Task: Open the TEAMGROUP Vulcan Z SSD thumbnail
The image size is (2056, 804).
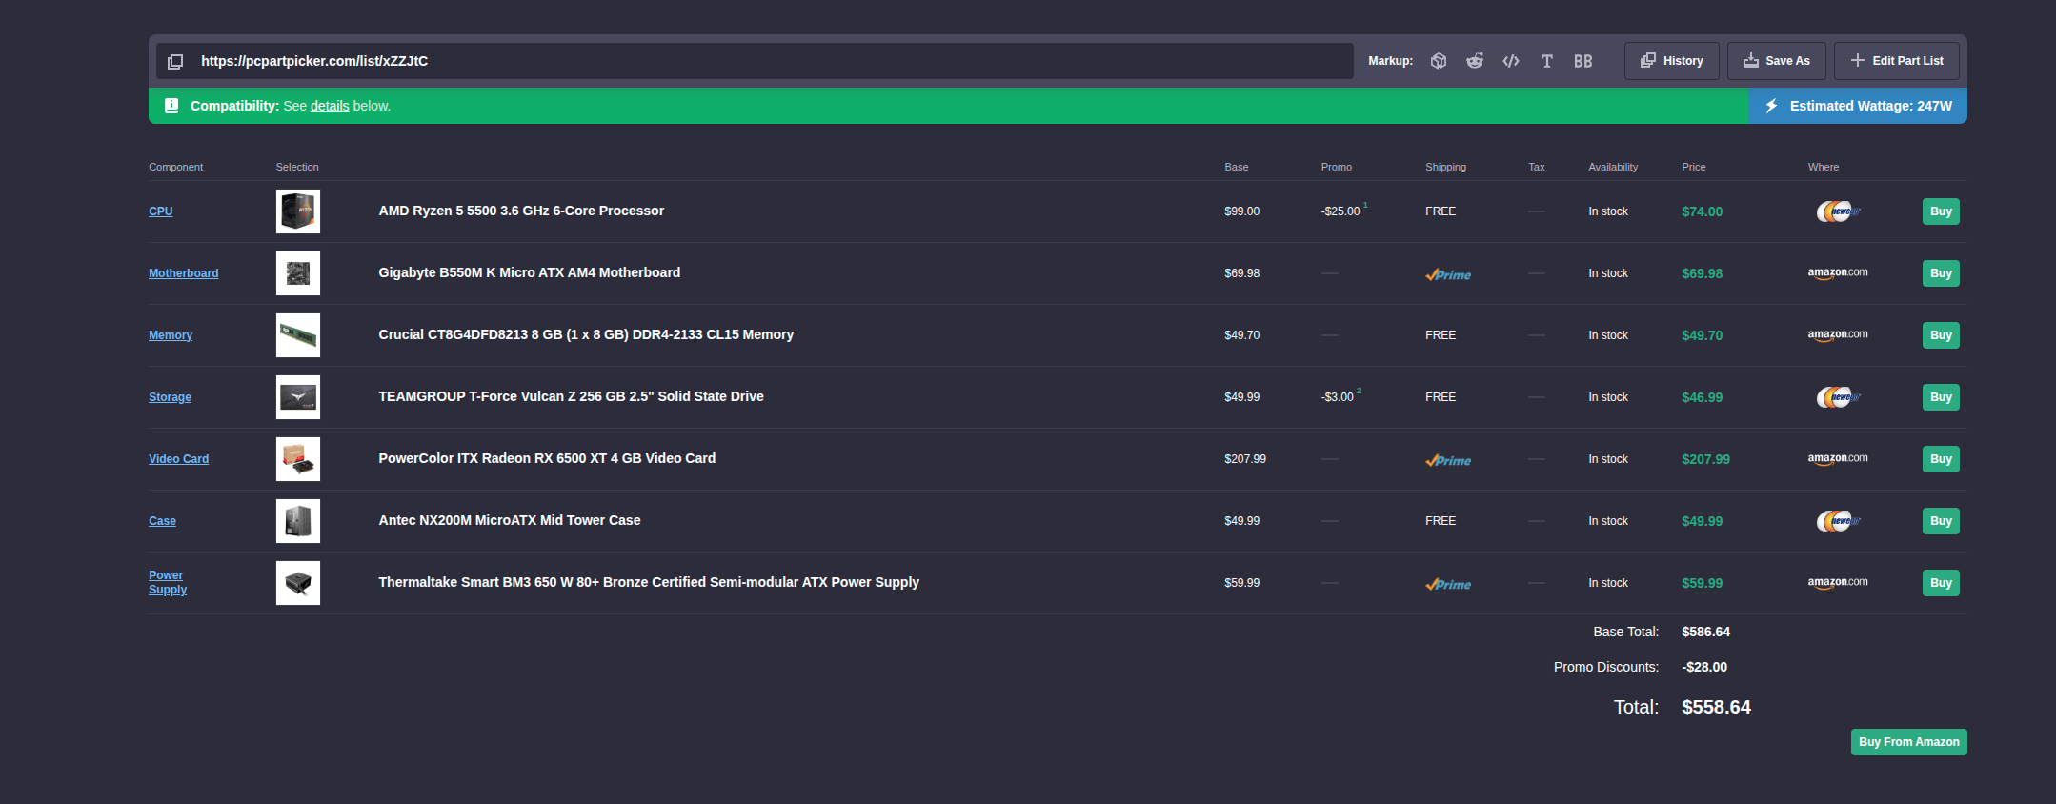Action: pos(298,397)
